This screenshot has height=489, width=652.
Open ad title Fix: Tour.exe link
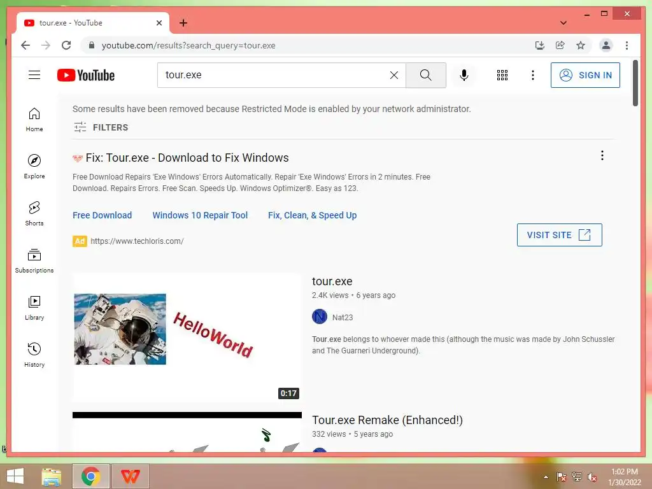click(187, 158)
